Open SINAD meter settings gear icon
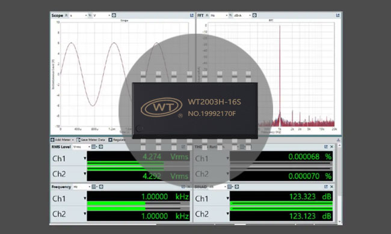 236,187
